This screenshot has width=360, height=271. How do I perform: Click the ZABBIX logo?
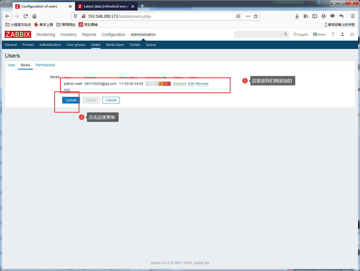(x=18, y=34)
